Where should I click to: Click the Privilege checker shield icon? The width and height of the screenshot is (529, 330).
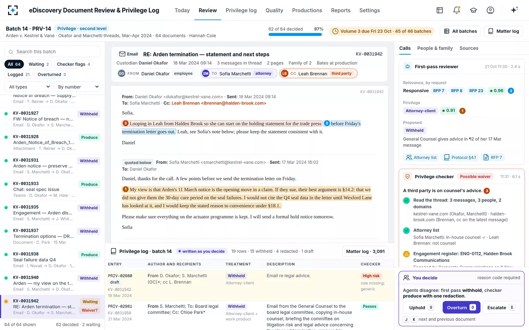tap(407, 177)
